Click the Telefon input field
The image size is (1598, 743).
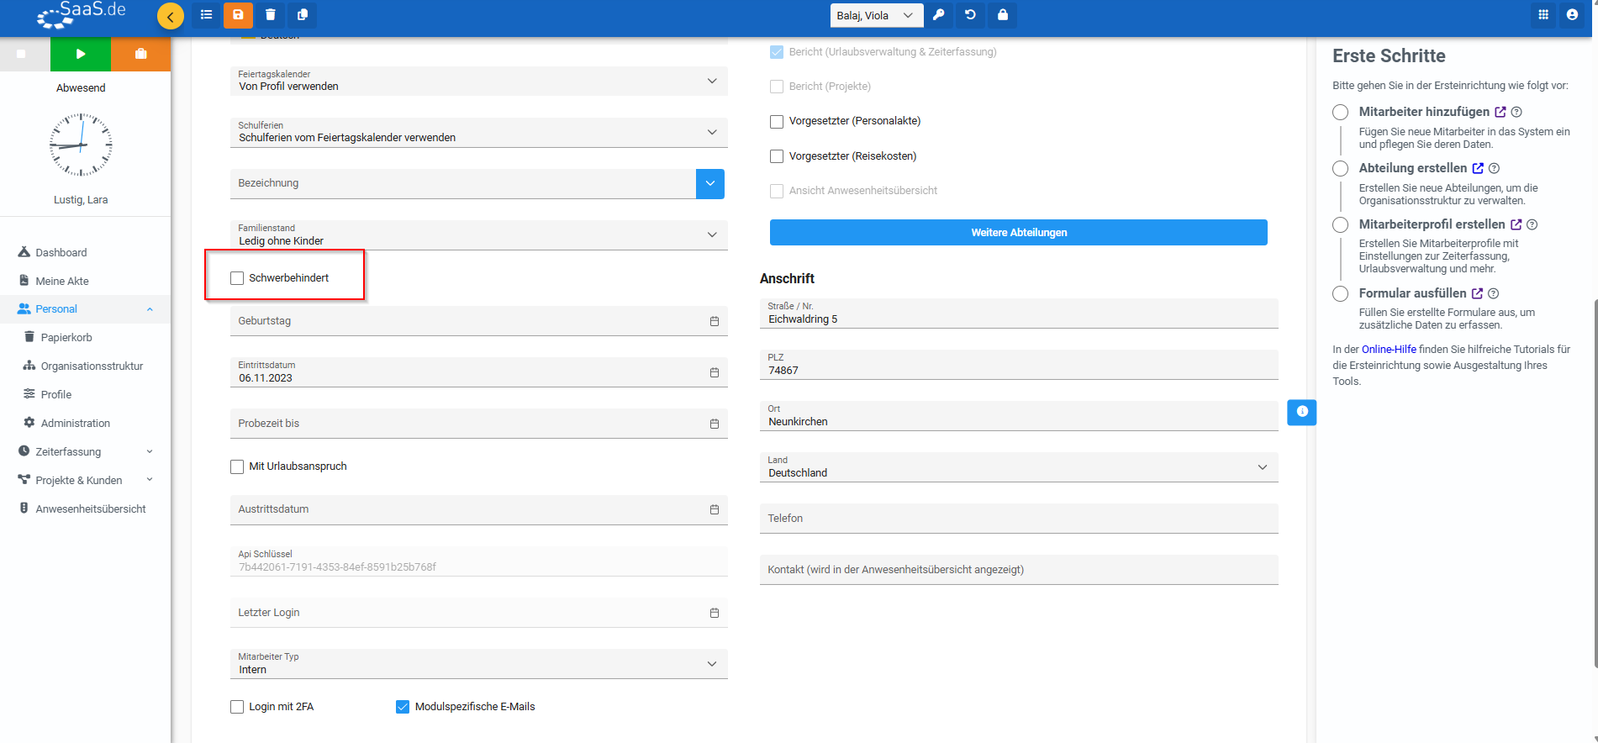[x=1017, y=519]
